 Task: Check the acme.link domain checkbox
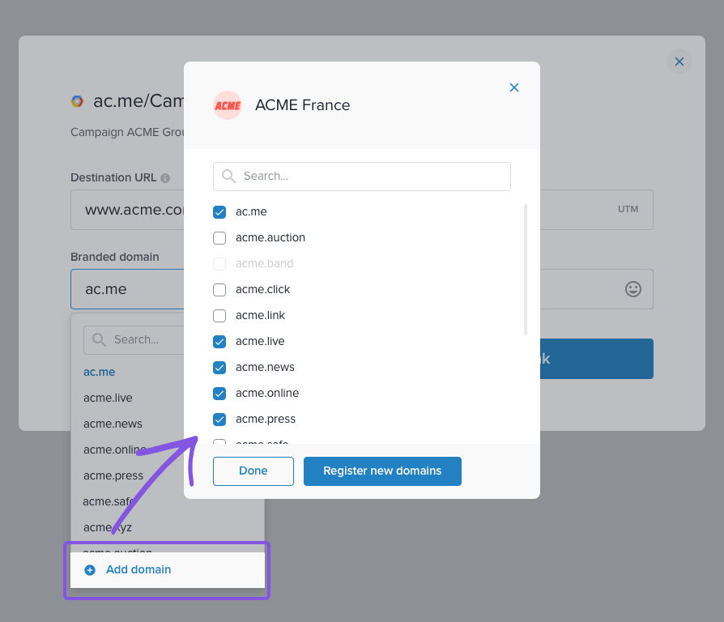click(x=219, y=315)
